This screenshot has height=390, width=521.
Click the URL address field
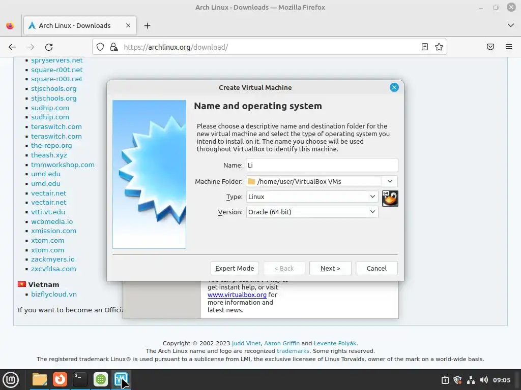[x=269, y=47]
